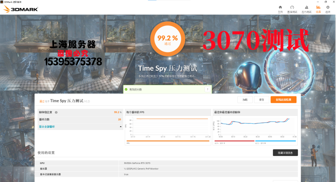This screenshot has width=336, height=182.
Task: Click the arrow on 显示全部循环 row
Action: pyautogui.click(x=121, y=127)
